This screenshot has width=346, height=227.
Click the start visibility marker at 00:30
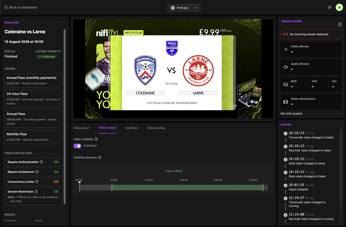112,187
